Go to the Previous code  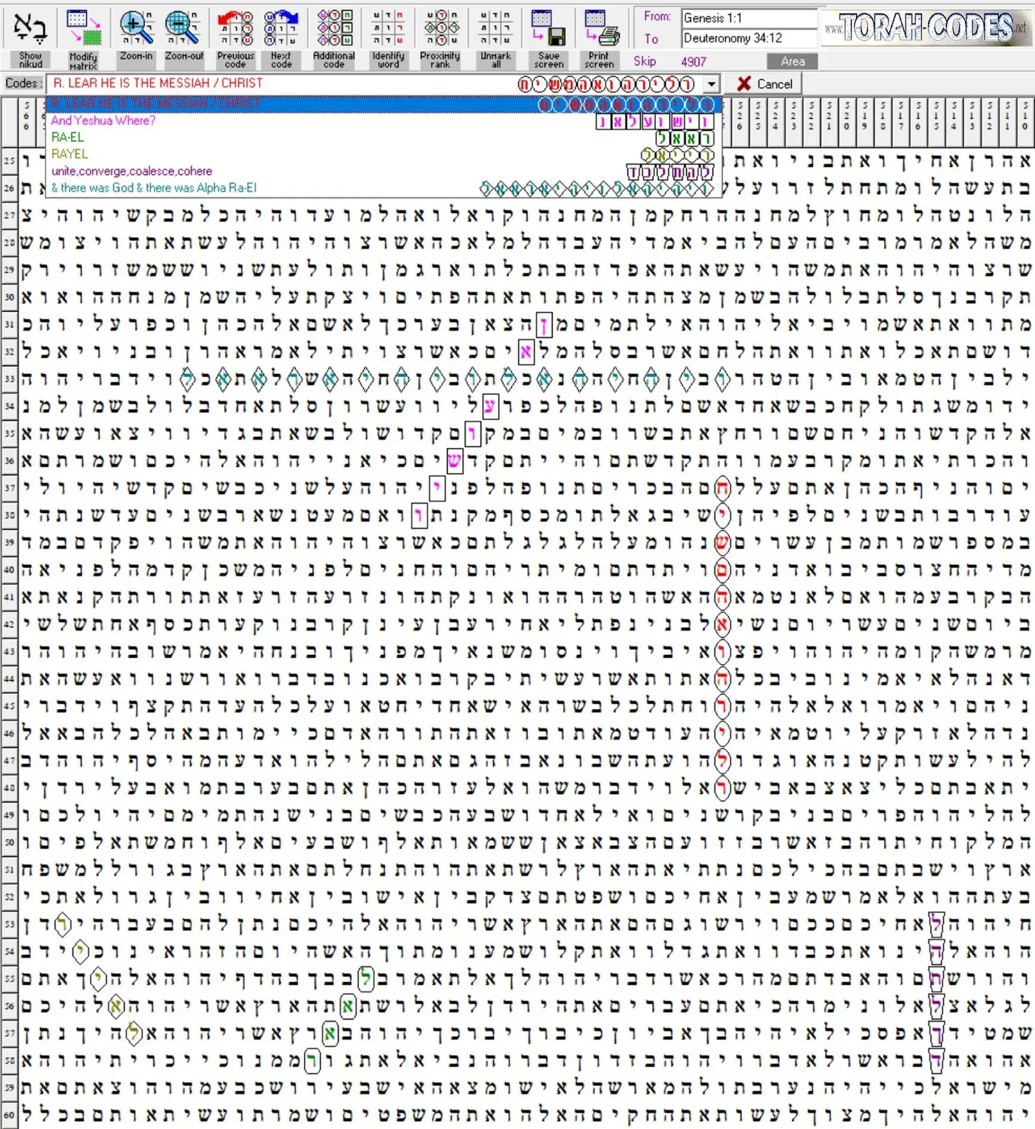click(x=235, y=39)
